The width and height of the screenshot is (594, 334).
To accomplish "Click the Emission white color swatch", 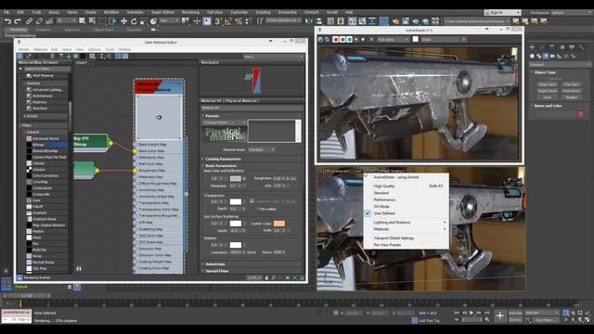I will click(x=235, y=245).
